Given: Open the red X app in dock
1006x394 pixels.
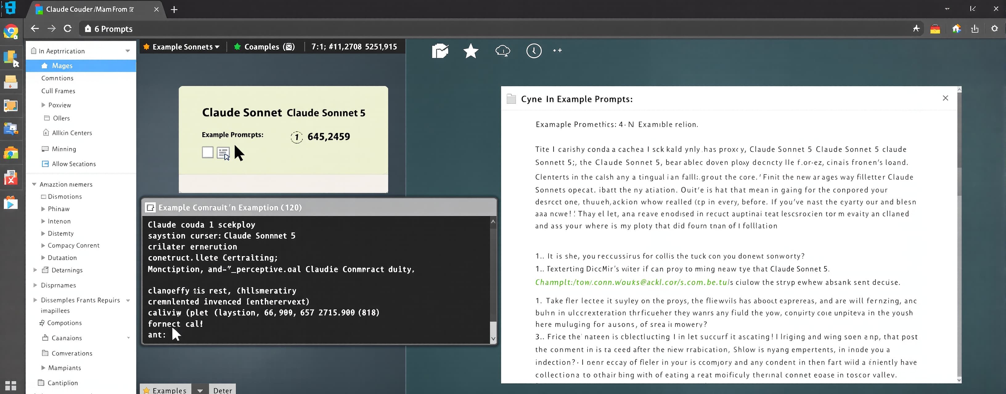Looking at the screenshot, I should point(10,178).
